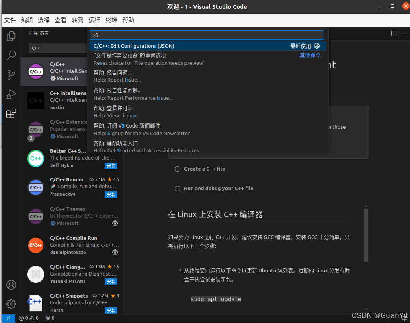Install the Better C++ Syntax extension

(111, 166)
